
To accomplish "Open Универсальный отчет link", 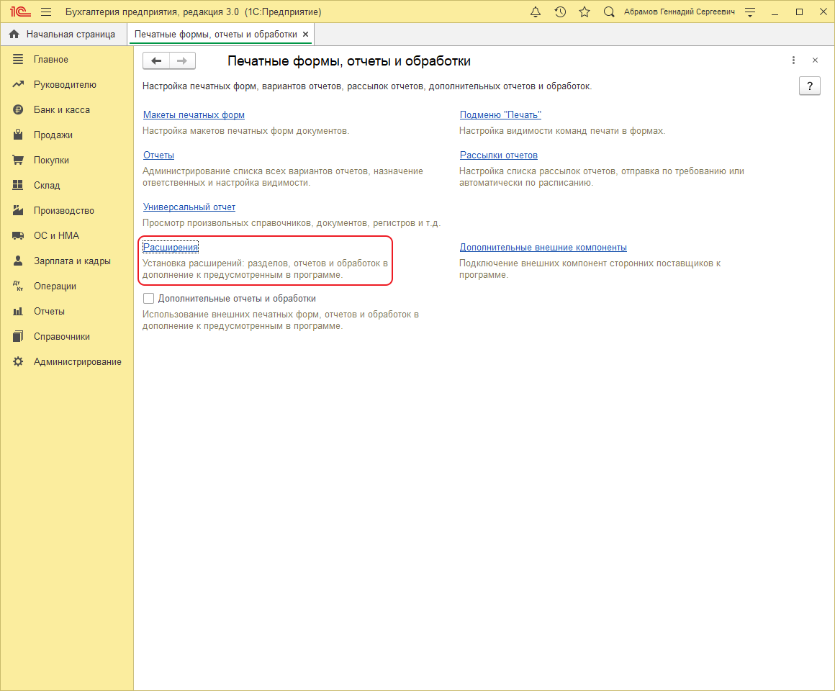I will [x=189, y=207].
